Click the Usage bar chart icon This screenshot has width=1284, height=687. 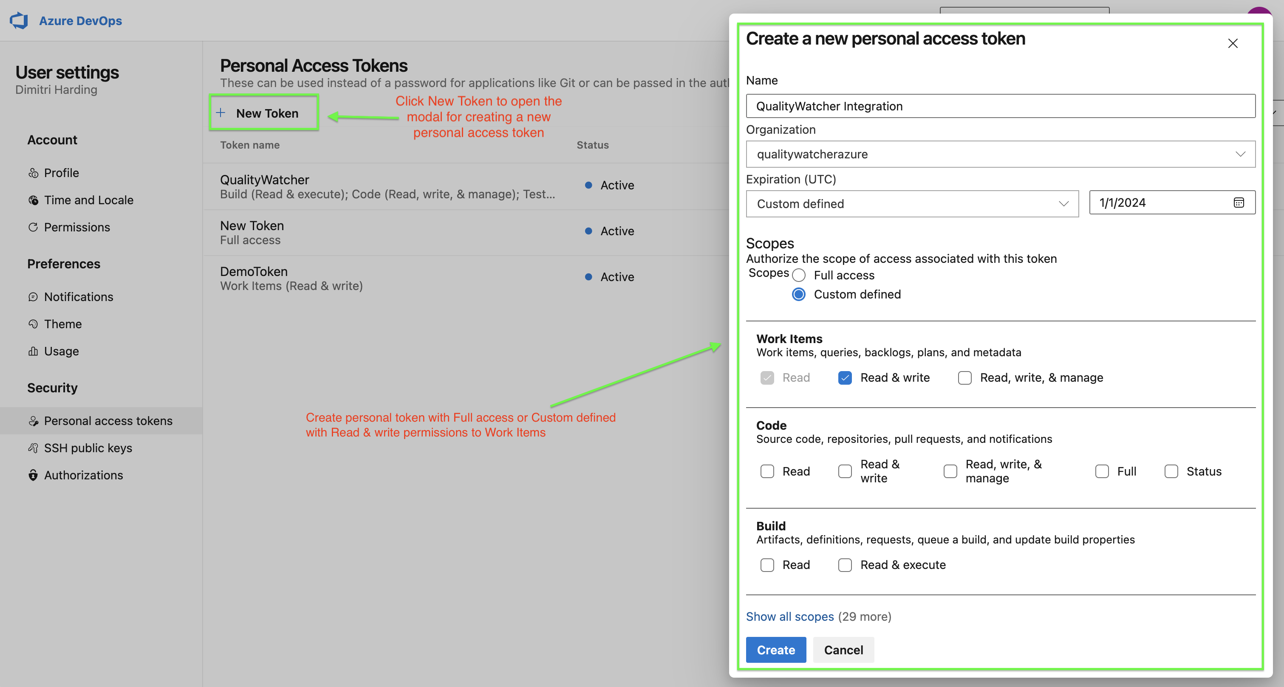34,351
